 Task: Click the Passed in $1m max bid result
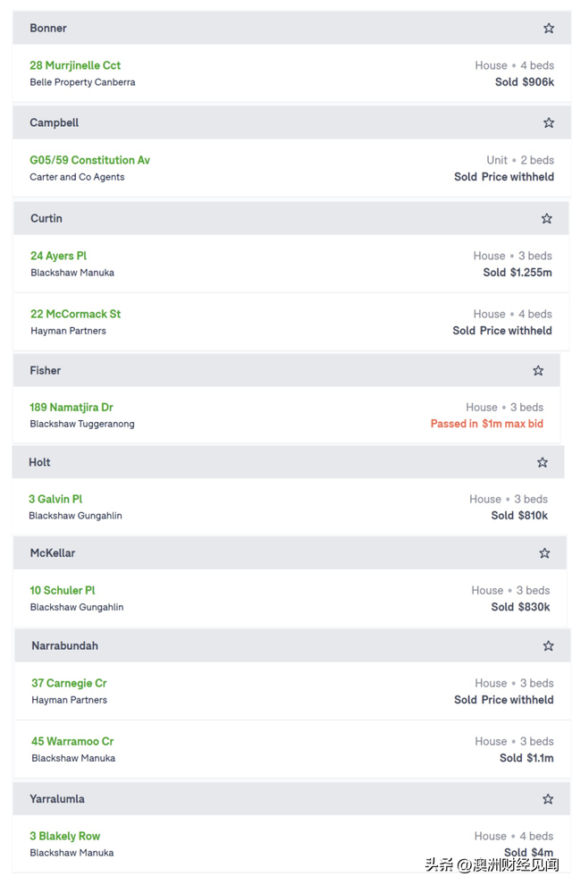[x=487, y=424]
